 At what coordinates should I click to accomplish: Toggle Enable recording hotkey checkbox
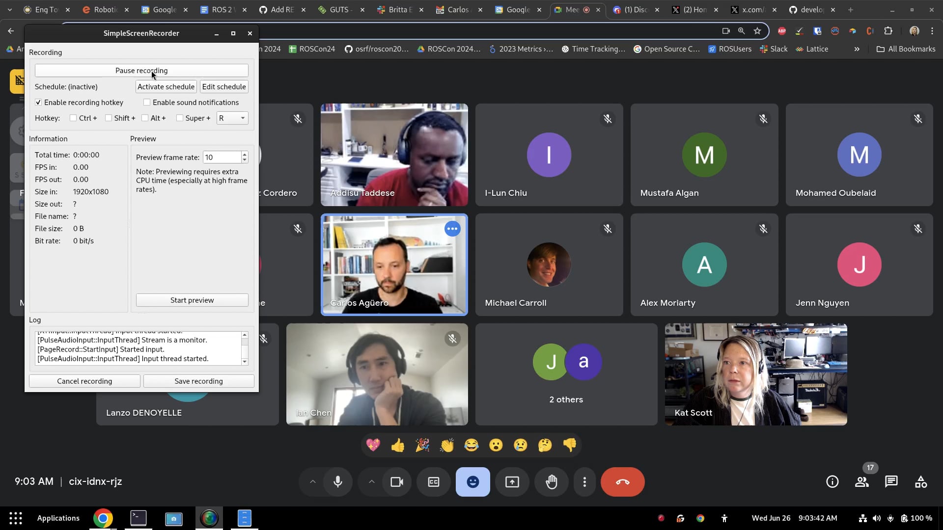38,103
